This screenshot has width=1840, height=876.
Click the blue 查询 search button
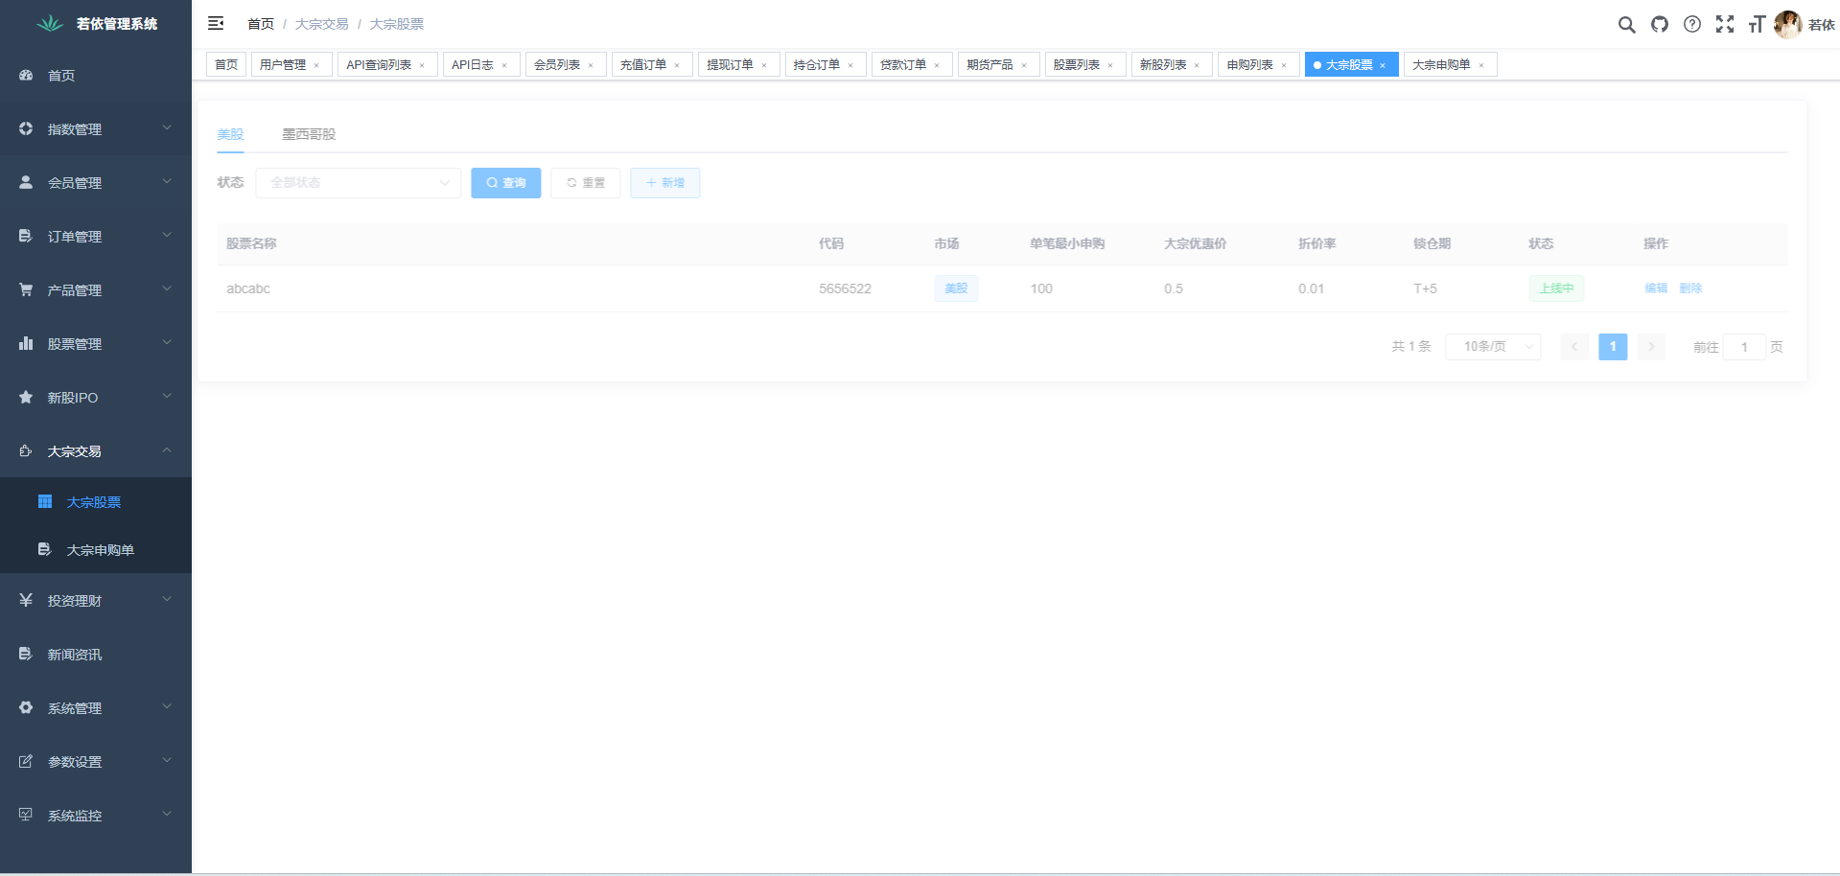(505, 183)
